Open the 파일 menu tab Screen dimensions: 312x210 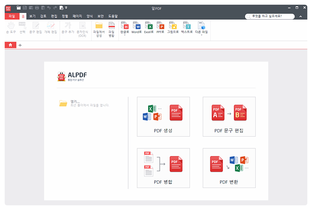pos(12,16)
